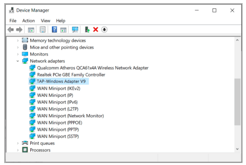Image resolution: width=246 pixels, height=165 pixels.
Task: Click the Realtek PCIe GBE adapter icon
Action: 32,74
